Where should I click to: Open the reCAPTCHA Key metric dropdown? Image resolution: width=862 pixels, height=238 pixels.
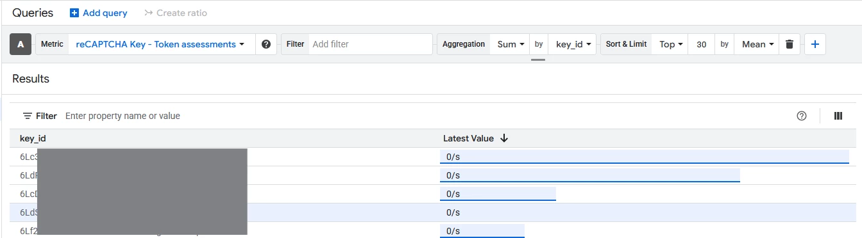tap(160, 44)
